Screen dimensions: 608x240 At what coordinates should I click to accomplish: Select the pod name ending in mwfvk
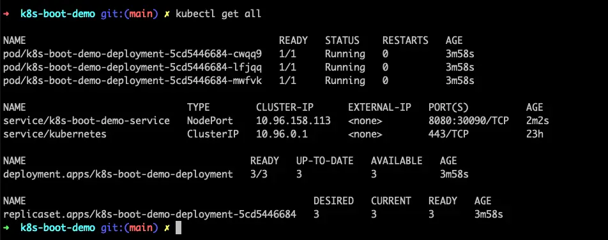133,81
